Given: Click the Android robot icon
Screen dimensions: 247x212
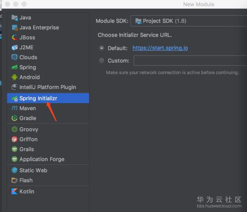Looking at the screenshot, I should (x=15, y=77).
